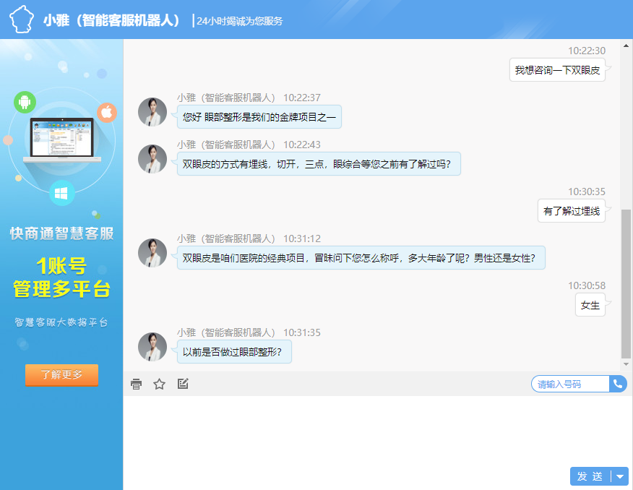Click the 请输入号码 phone number field
633x490 pixels.
569,384
